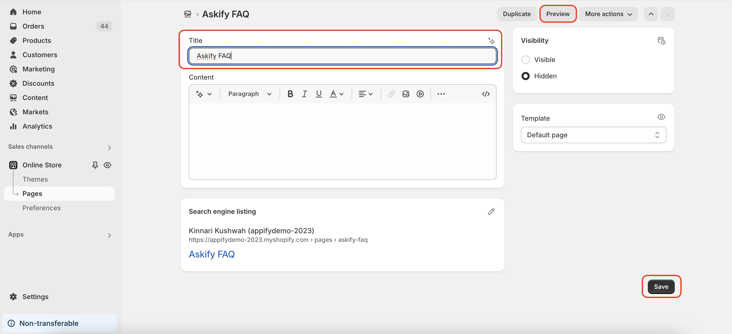This screenshot has height=334, width=732.
Task: Click the Online Store shop icon
Action: click(x=13, y=165)
